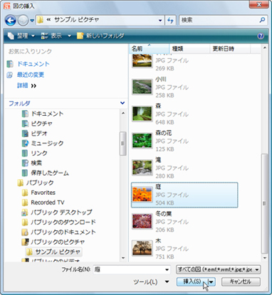
Task: Open the すべての図 file type dropdown
Action: 219,269
